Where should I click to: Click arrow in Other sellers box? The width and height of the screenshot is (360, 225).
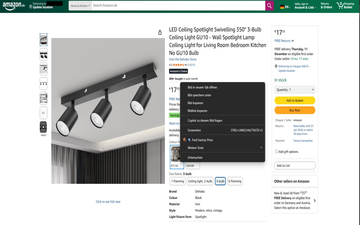pos(314,201)
